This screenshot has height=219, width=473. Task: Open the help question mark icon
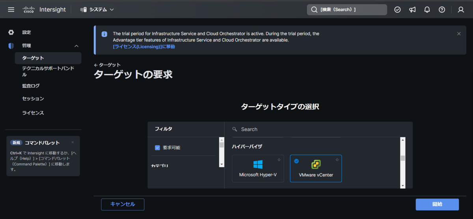[x=442, y=9]
